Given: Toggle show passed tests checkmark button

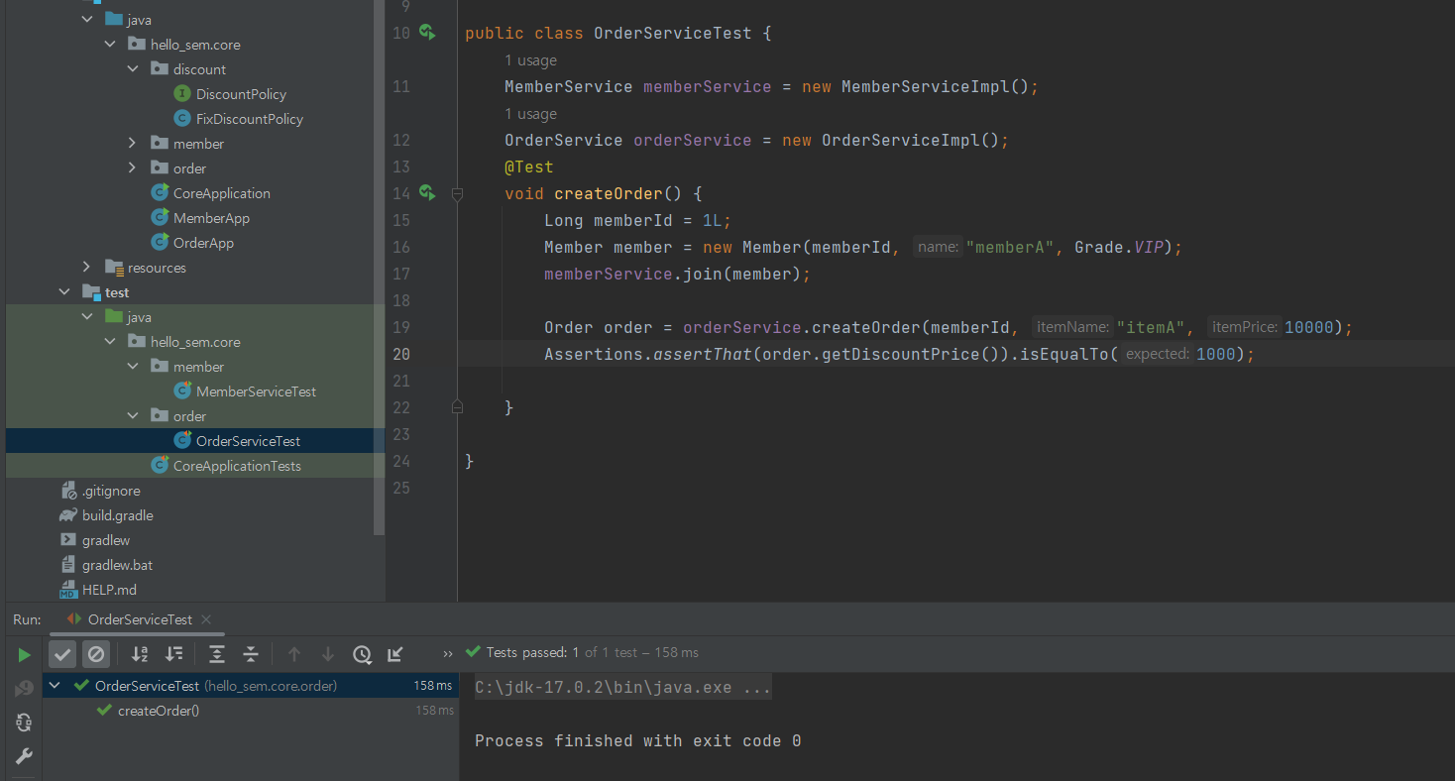Looking at the screenshot, I should tap(62, 654).
